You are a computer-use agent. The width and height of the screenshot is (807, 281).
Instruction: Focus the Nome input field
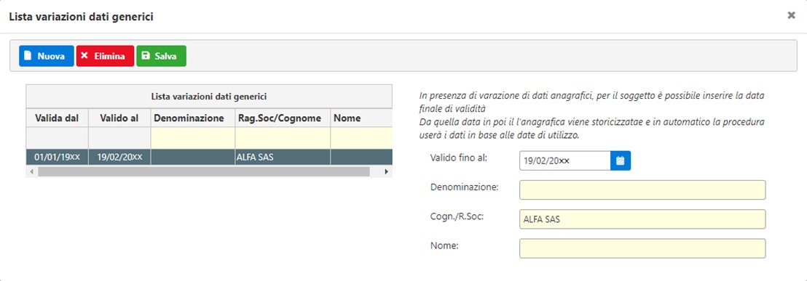click(642, 249)
